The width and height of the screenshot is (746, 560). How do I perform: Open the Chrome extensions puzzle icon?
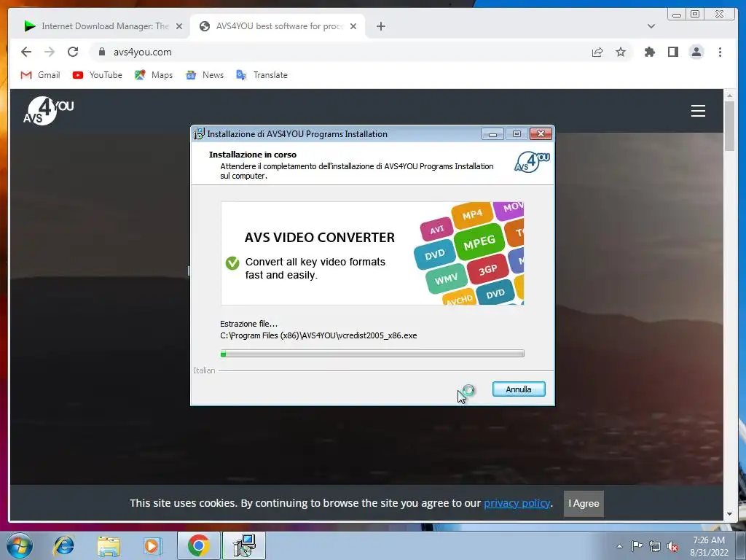pos(649,52)
